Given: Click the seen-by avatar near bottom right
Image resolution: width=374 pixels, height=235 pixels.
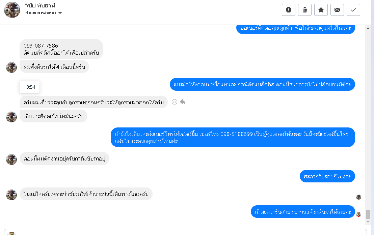Looking at the screenshot, I should click(358, 197).
